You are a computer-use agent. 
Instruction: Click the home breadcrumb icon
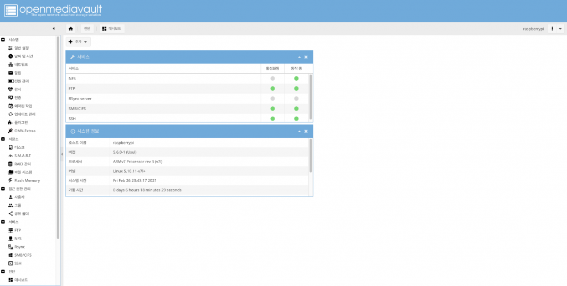71,29
